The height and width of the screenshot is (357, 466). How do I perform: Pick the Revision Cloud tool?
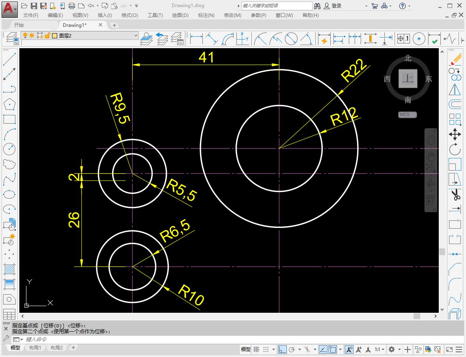[9, 163]
